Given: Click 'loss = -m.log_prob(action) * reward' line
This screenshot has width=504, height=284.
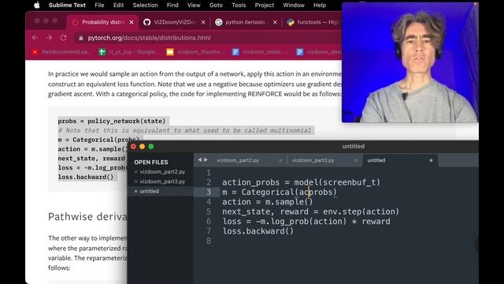Looking at the screenshot, I should [306, 221].
